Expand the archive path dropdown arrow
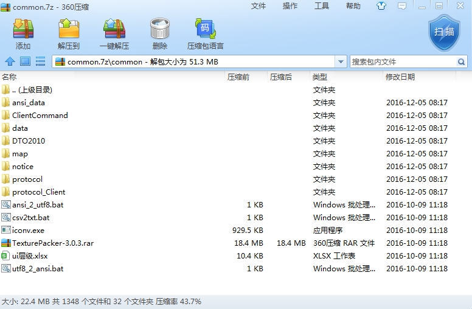This screenshot has width=472, height=309. coord(341,61)
